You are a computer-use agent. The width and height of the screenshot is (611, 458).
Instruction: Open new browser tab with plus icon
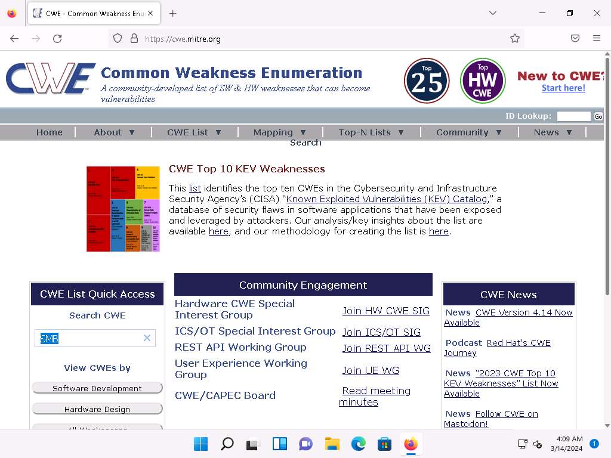click(x=173, y=14)
